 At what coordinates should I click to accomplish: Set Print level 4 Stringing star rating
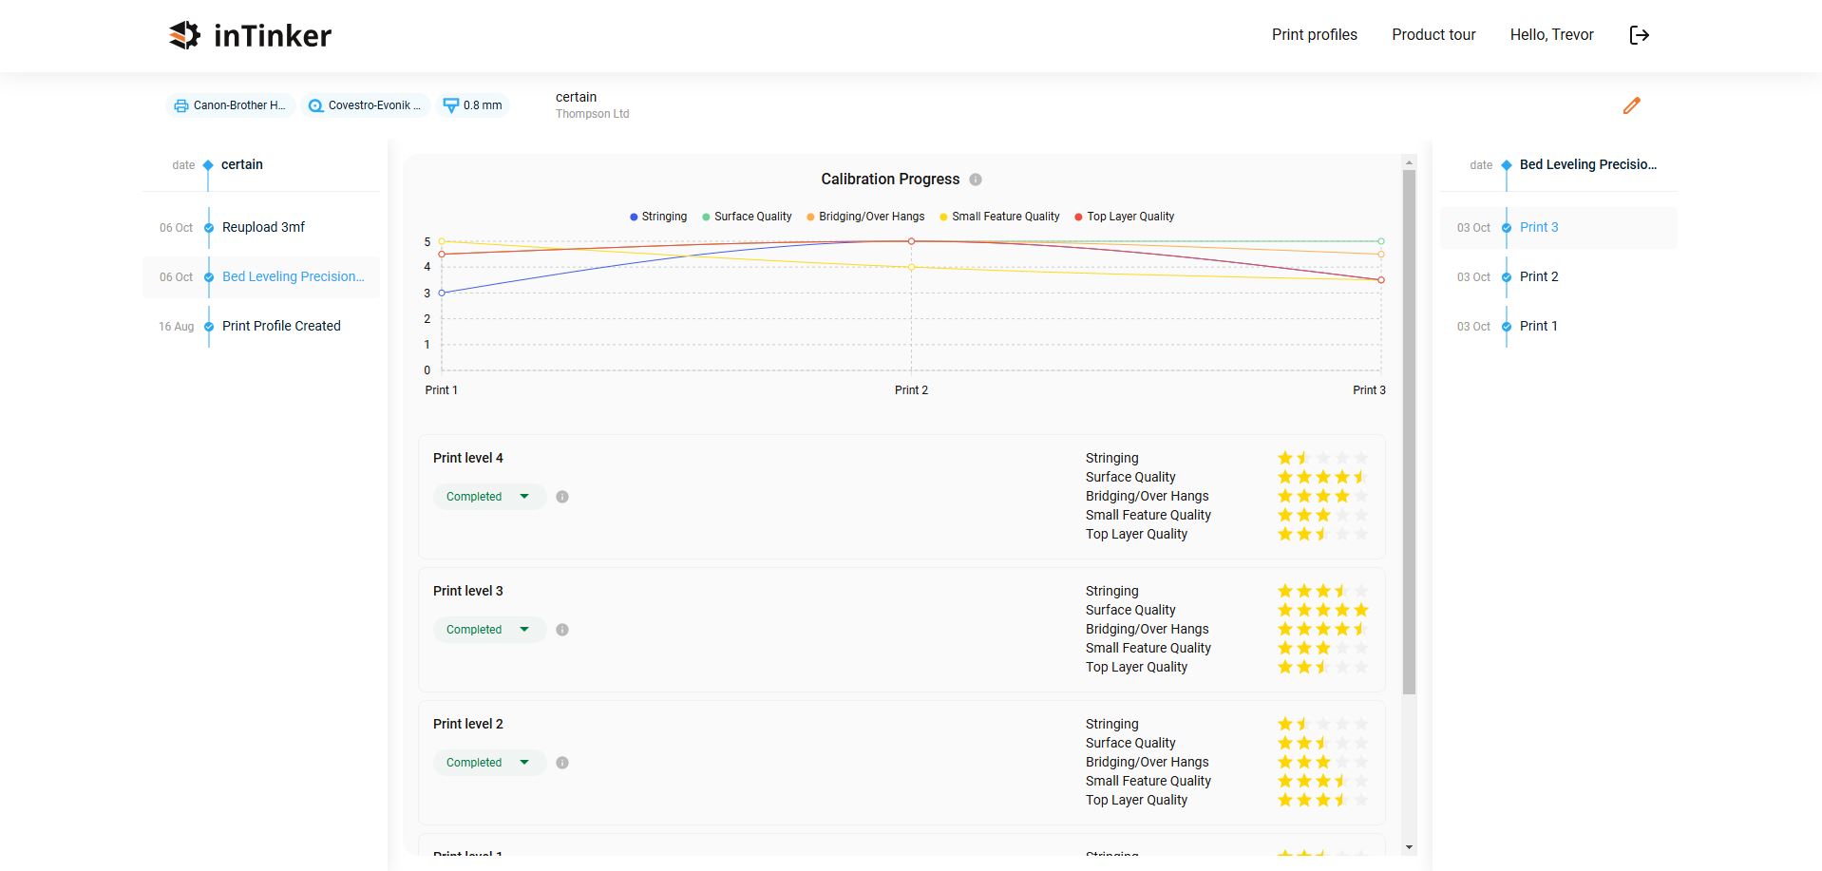pos(1322,458)
